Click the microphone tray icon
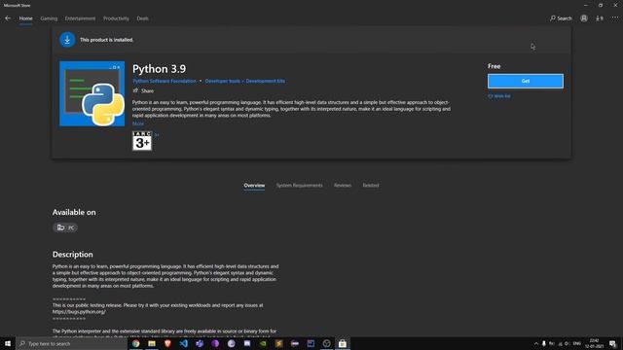The height and width of the screenshot is (350, 623). 544,343
